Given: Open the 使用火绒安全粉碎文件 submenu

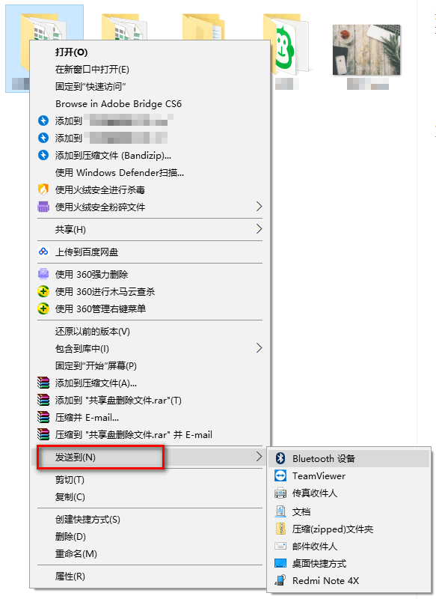Looking at the screenshot, I should coord(112,207).
